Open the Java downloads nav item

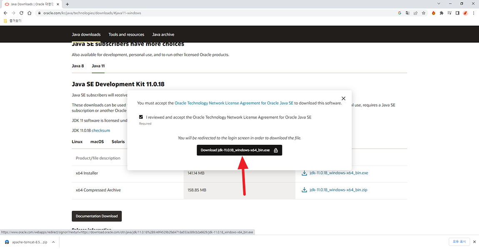tap(86, 35)
